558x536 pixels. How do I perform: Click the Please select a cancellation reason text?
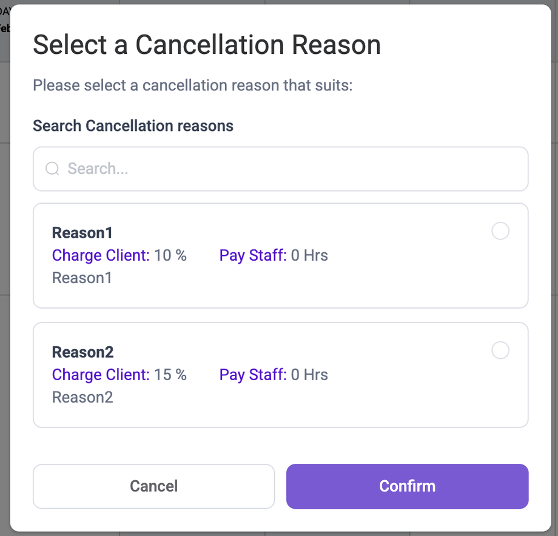(192, 85)
